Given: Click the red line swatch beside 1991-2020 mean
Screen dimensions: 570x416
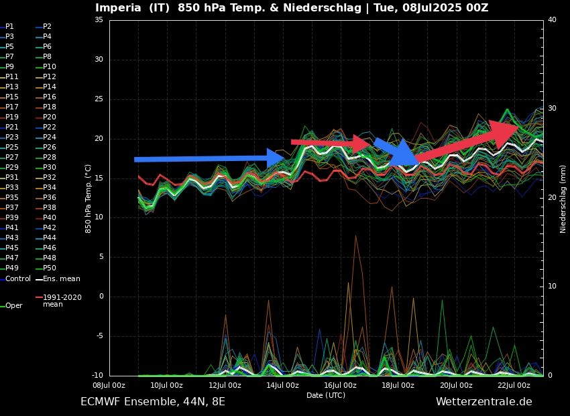Looking at the screenshot, I should [x=39, y=297].
